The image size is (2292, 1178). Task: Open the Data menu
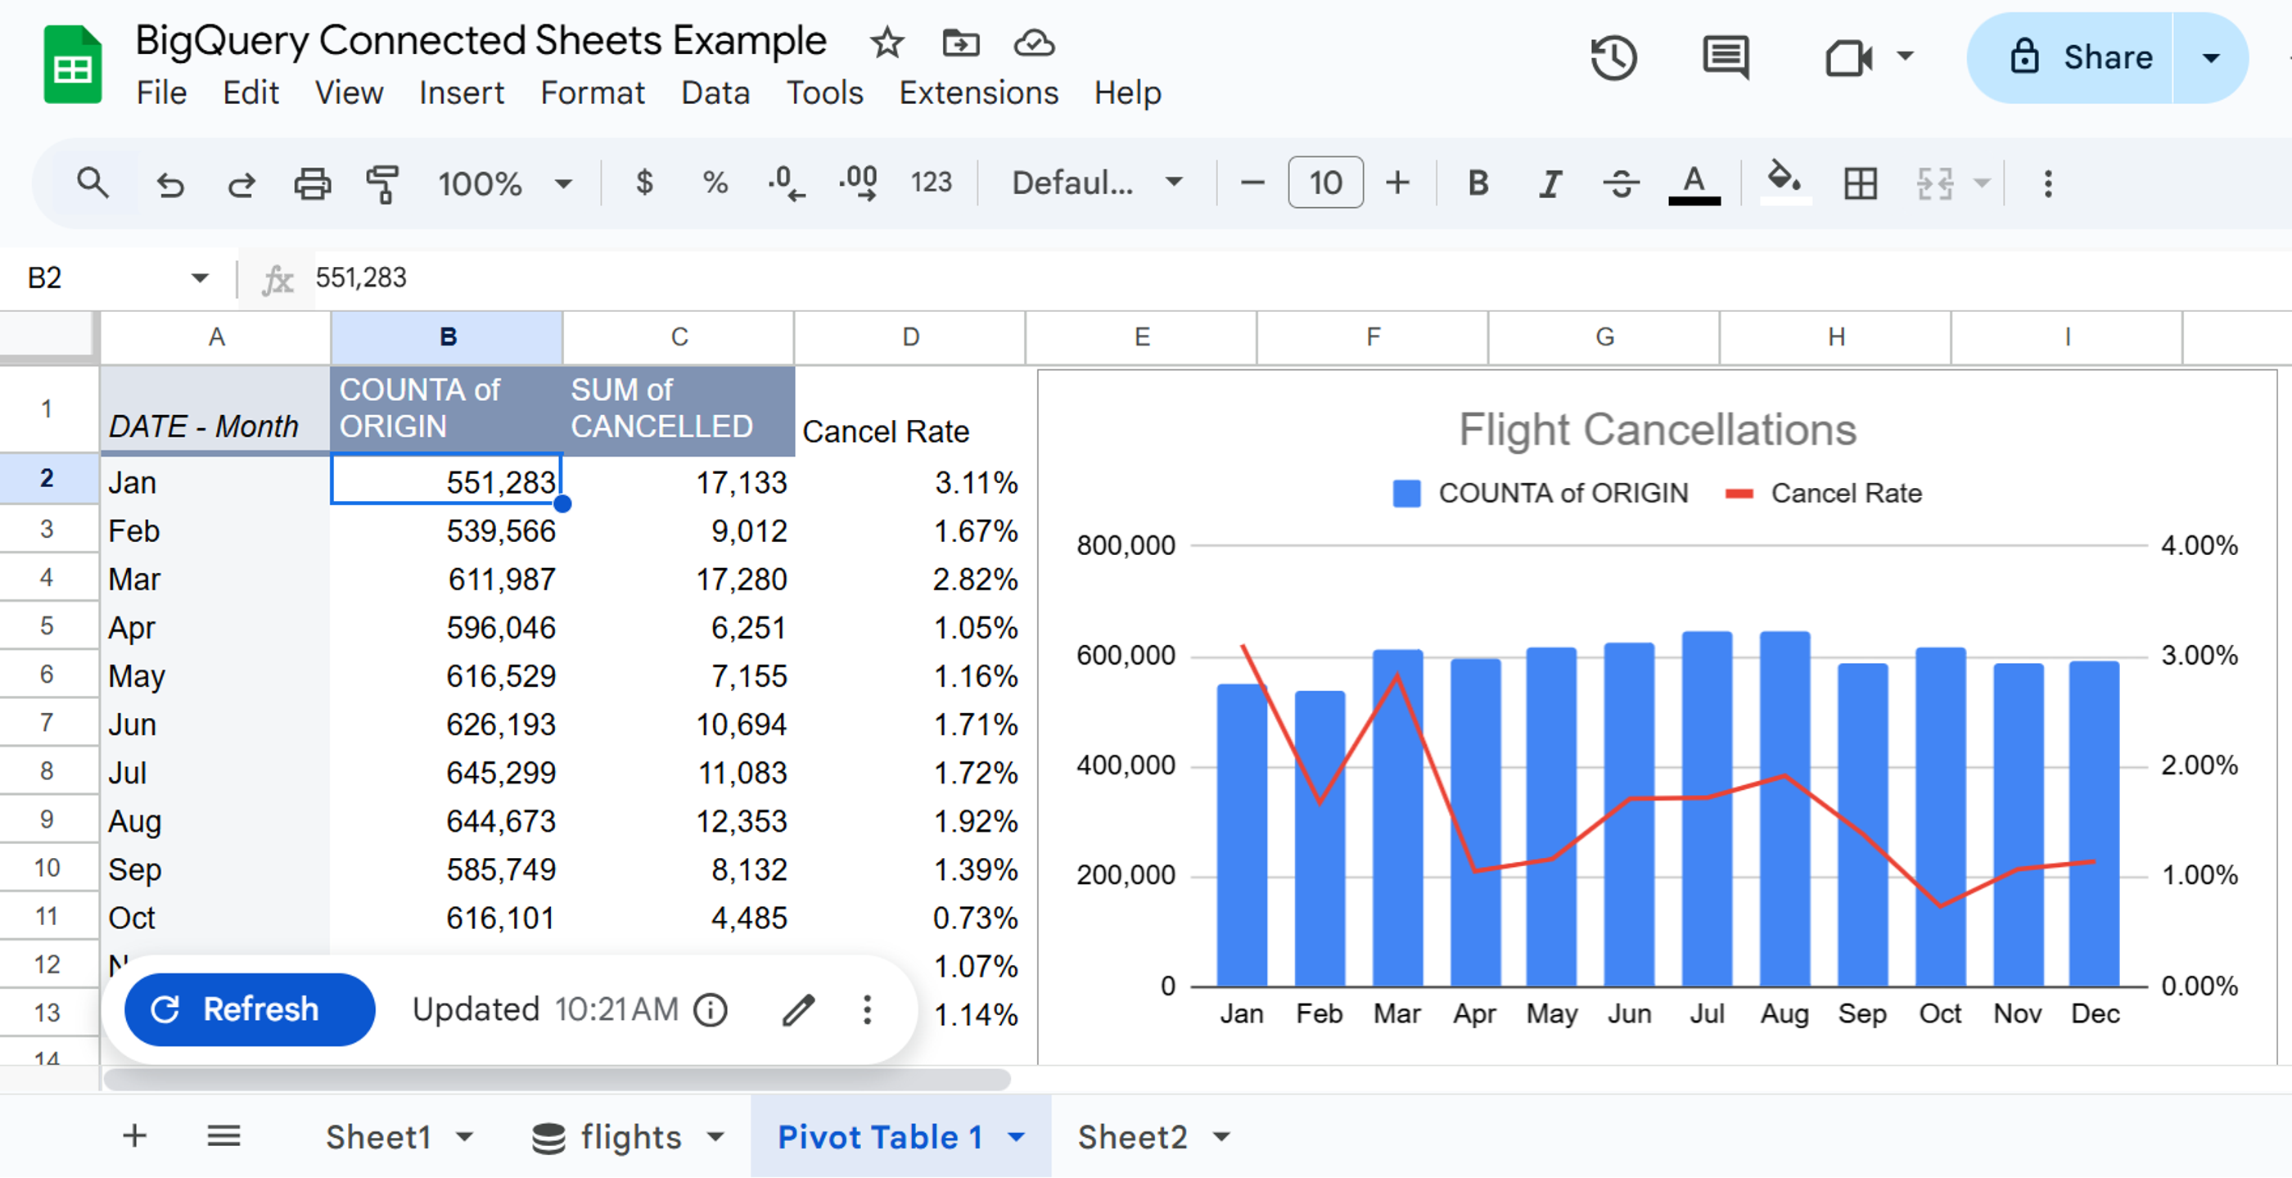(715, 93)
